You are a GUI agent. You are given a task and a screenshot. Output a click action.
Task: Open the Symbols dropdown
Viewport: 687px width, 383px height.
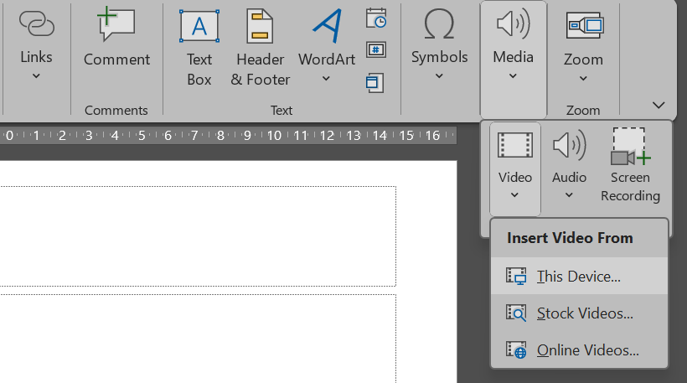pos(440,44)
